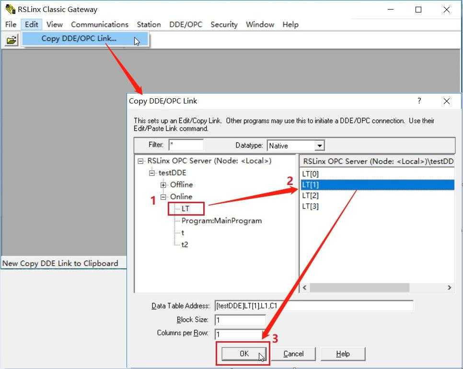Open the Edit menu
The height and width of the screenshot is (369, 463).
(31, 24)
